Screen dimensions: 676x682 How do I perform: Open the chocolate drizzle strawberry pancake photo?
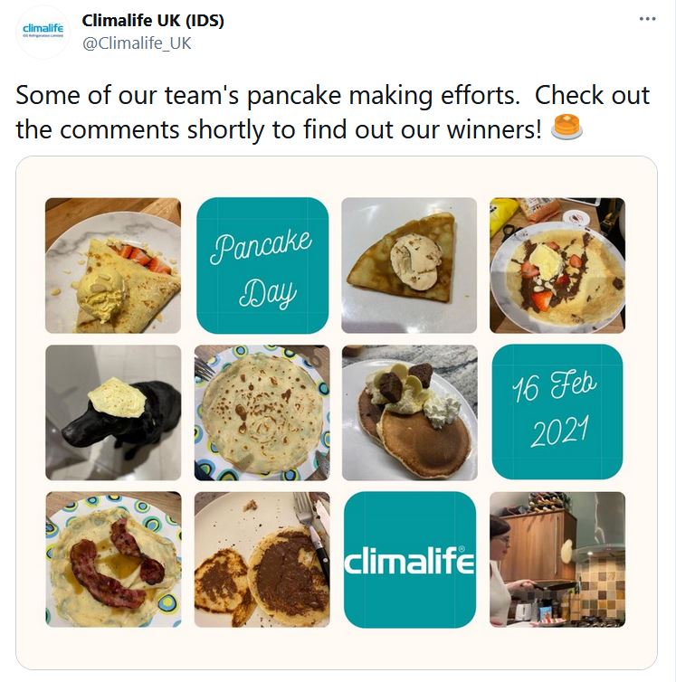(x=557, y=265)
